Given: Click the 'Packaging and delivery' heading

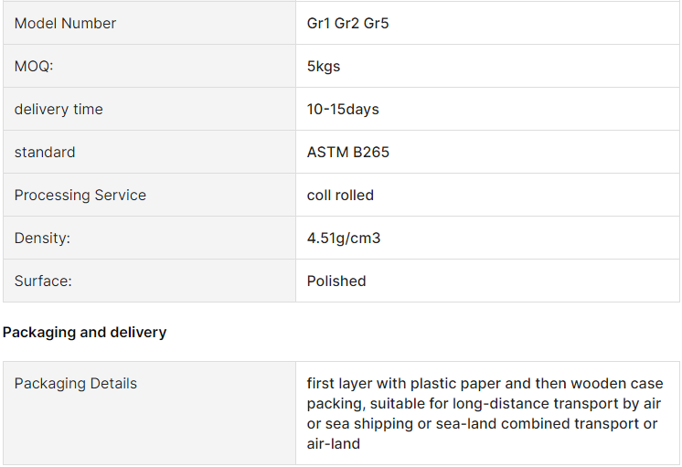Looking at the screenshot, I should click(x=84, y=333).
